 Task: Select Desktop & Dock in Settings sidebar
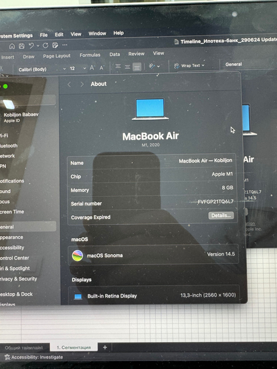pyautogui.click(x=17, y=294)
